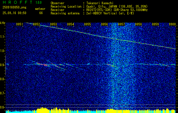The height and width of the screenshot is (113, 178).
Task: Click the 0900 time marker
Action: coord(172,24)
